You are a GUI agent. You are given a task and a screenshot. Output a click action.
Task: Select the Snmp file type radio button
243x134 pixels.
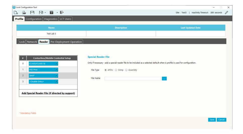[x=116, y=70]
